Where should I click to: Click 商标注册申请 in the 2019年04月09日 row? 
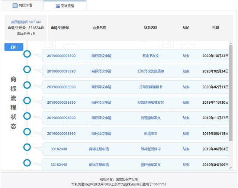coord(99,165)
